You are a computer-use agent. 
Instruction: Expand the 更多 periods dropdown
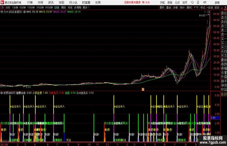pos(86,7)
